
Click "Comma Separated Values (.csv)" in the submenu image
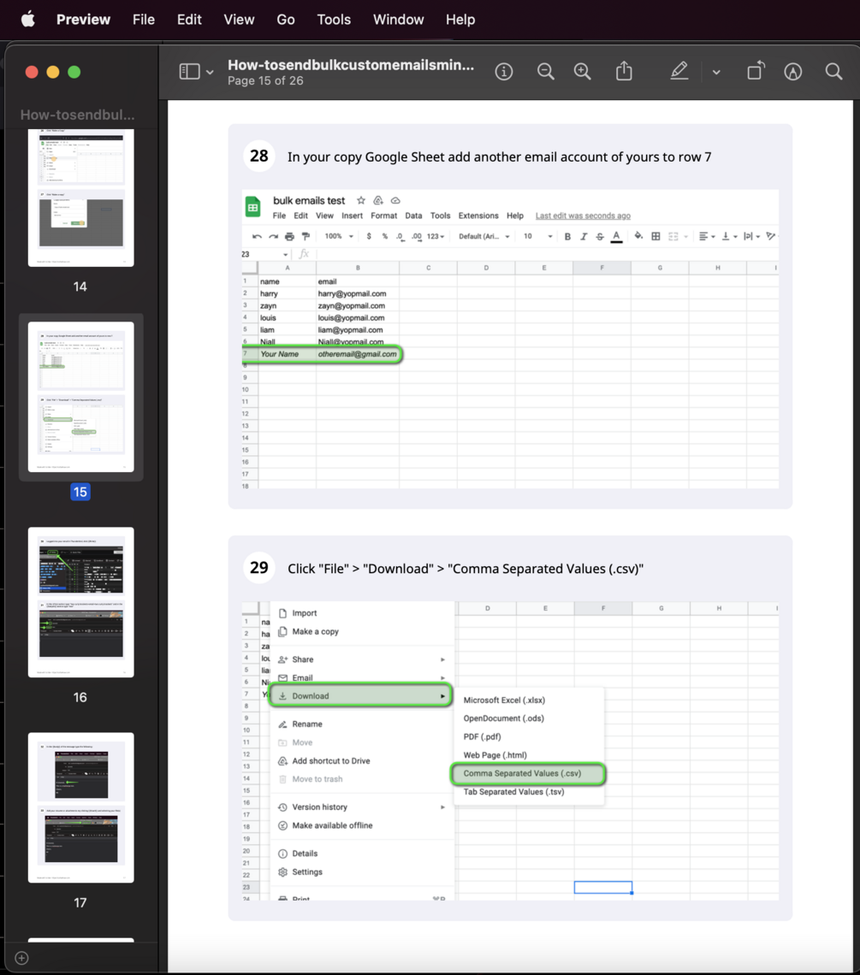point(528,773)
